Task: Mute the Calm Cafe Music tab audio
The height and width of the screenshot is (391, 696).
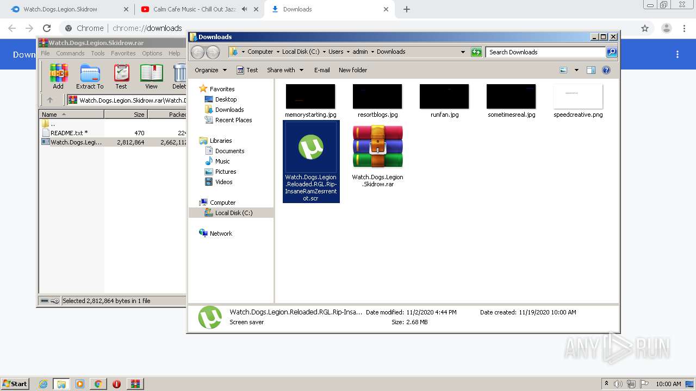Action: 244,9
